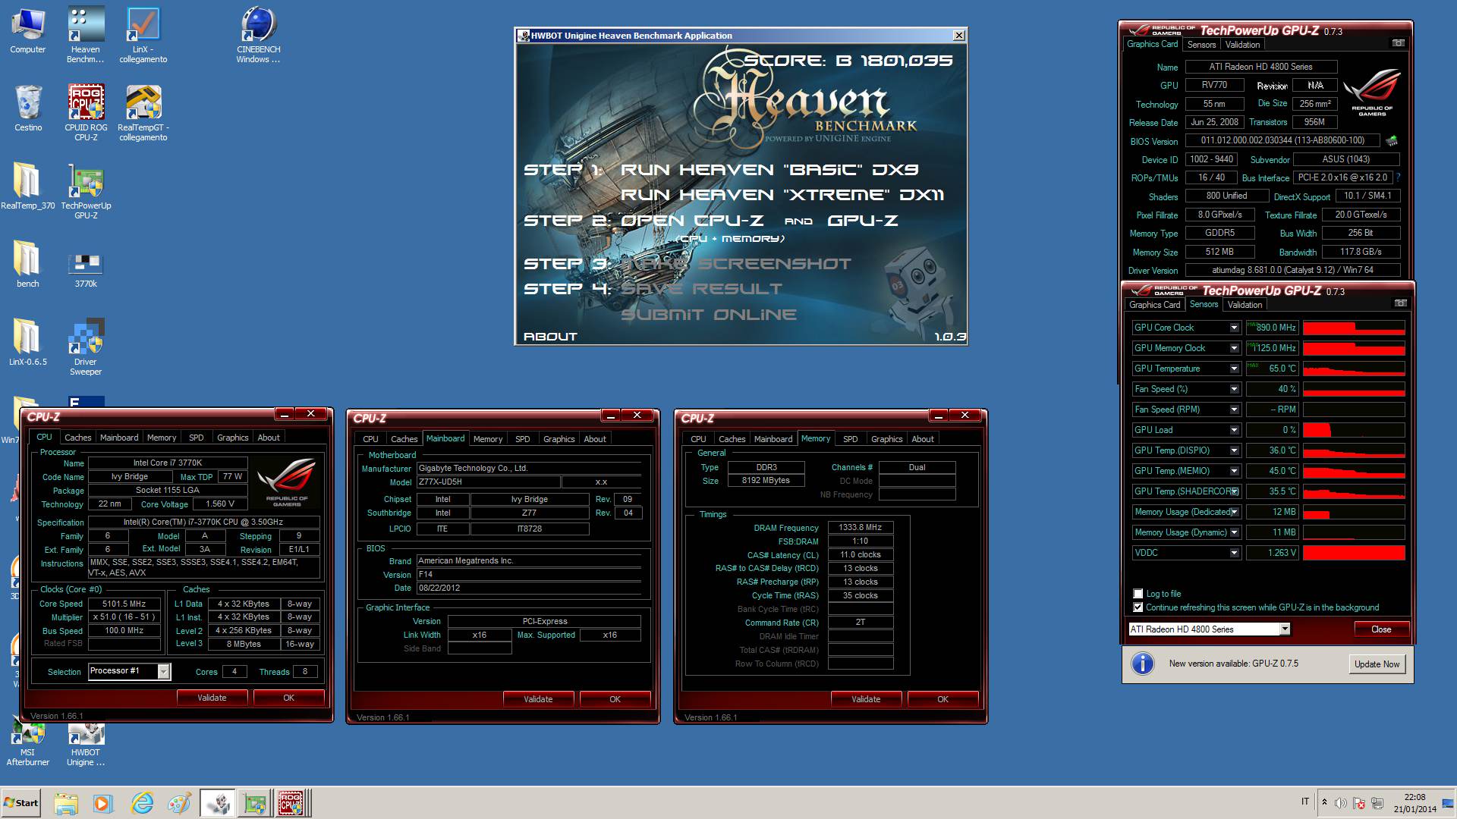
Task: Open the RealTemp_370 folder
Action: pyautogui.click(x=28, y=186)
